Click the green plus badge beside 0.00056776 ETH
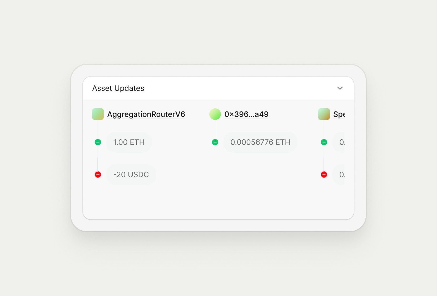This screenshot has height=296, width=437. click(215, 142)
